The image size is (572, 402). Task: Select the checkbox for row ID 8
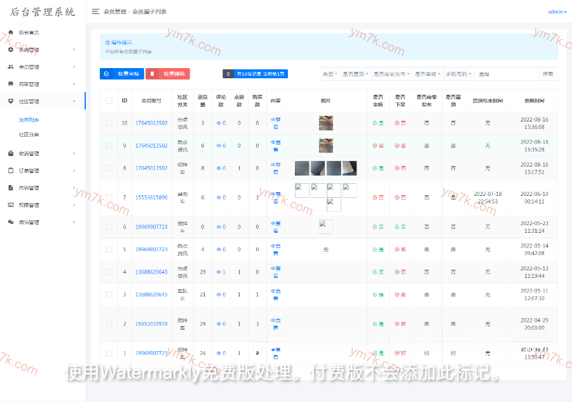pos(109,168)
